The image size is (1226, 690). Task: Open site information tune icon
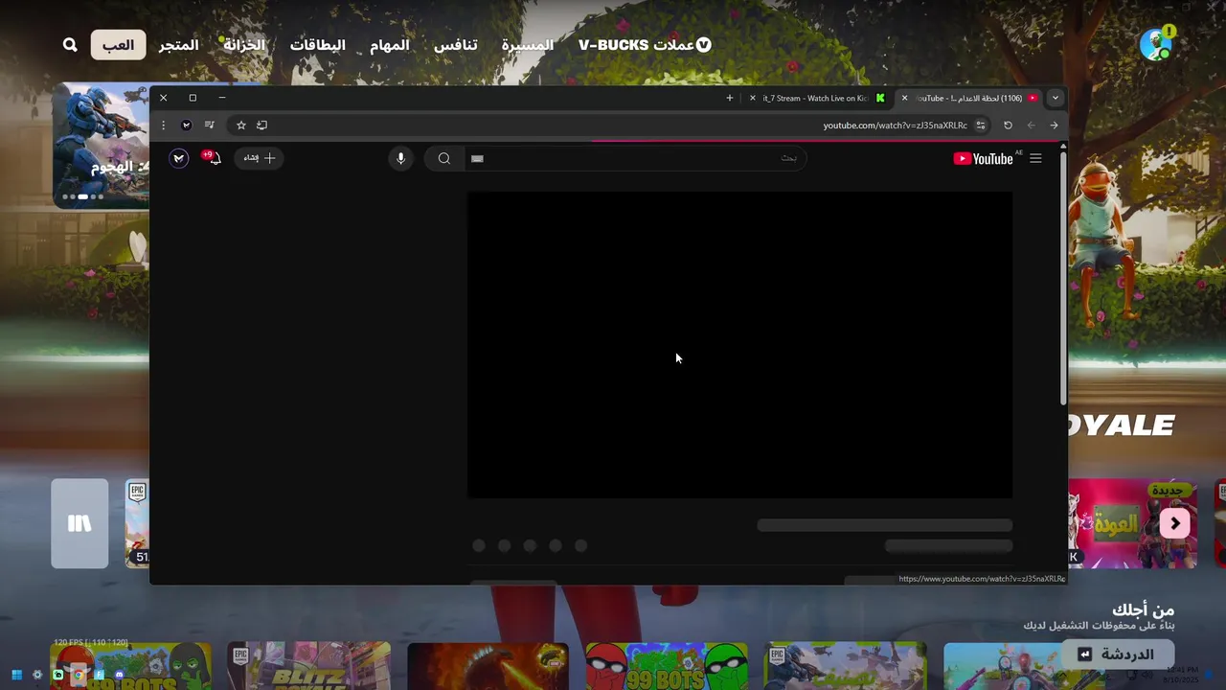coord(981,126)
